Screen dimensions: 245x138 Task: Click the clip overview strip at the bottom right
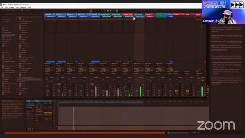178,133
